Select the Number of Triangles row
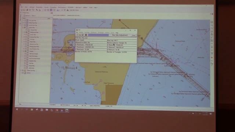Viewport: 235px width, 132px height. (x=122, y=52)
